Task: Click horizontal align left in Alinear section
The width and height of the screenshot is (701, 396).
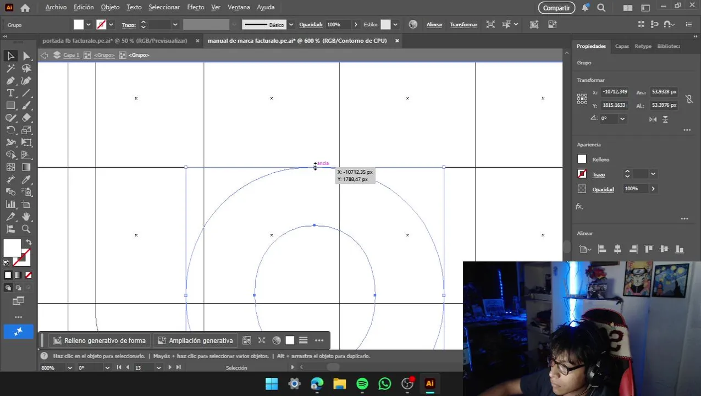Action: coord(602,249)
